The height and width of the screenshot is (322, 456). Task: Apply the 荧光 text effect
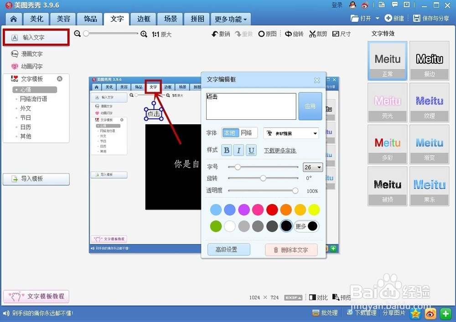pos(387,102)
